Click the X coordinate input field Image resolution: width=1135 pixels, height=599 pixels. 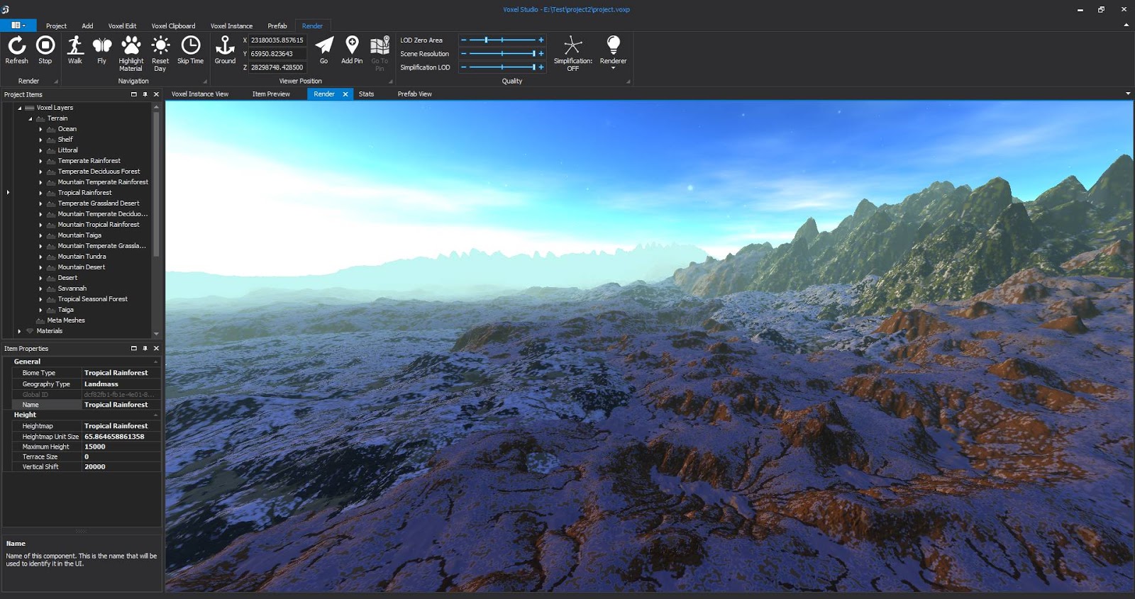click(x=277, y=40)
